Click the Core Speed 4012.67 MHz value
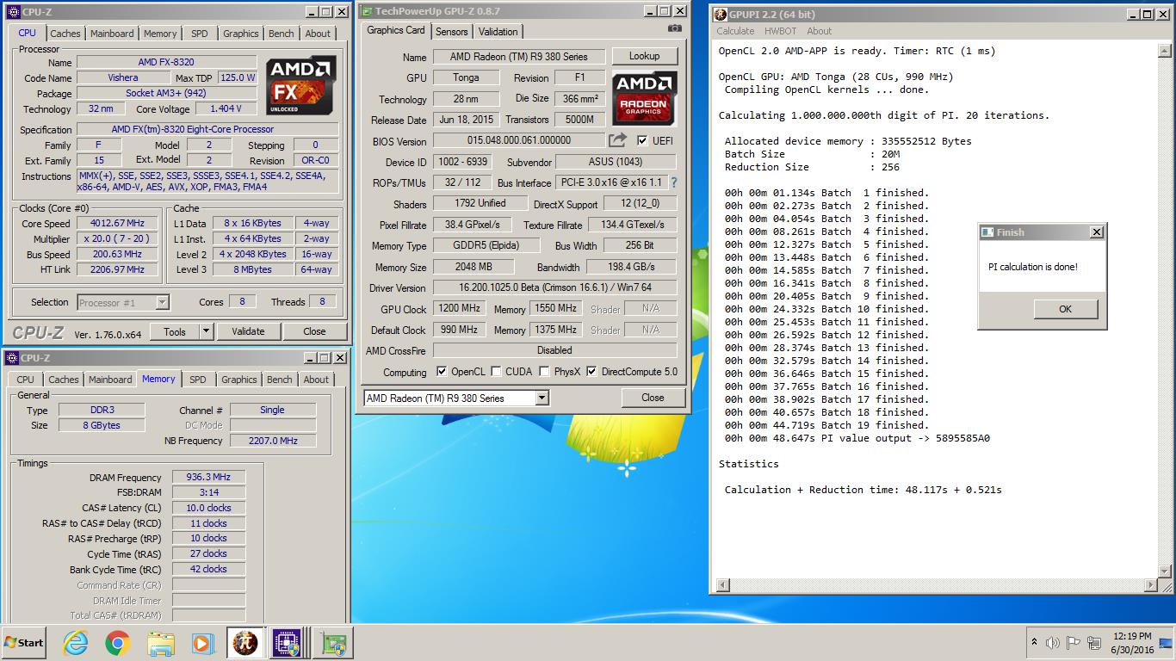The image size is (1176, 661). [x=117, y=223]
